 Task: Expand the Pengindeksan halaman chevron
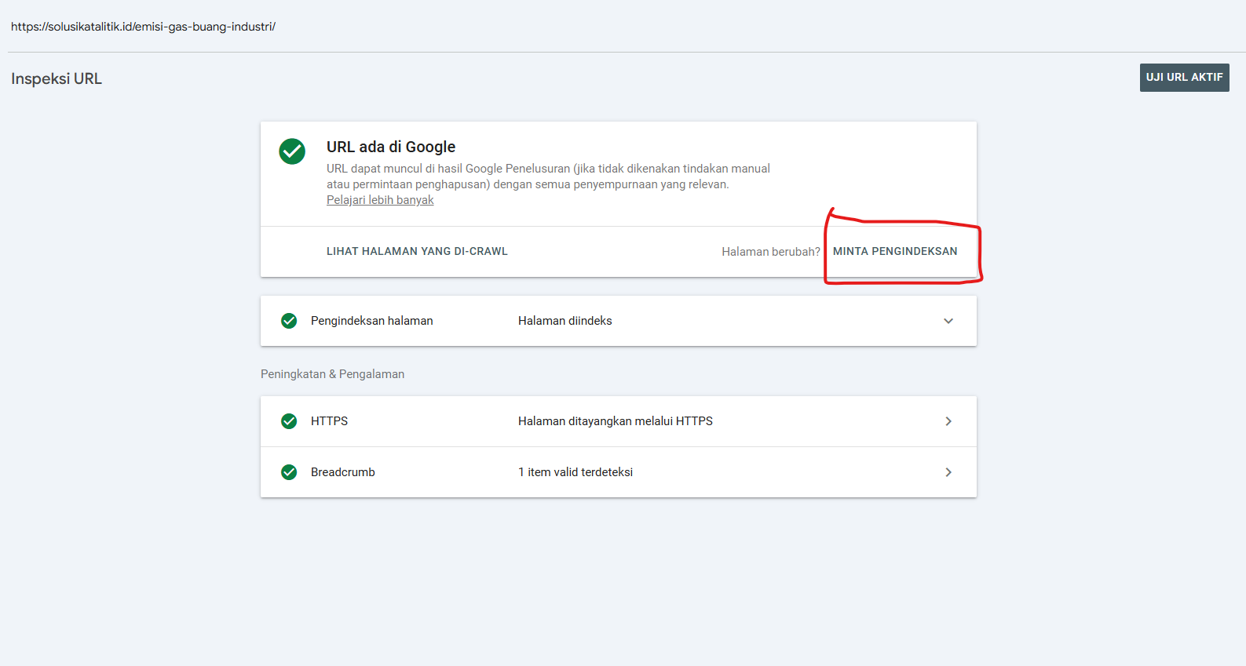[948, 321]
